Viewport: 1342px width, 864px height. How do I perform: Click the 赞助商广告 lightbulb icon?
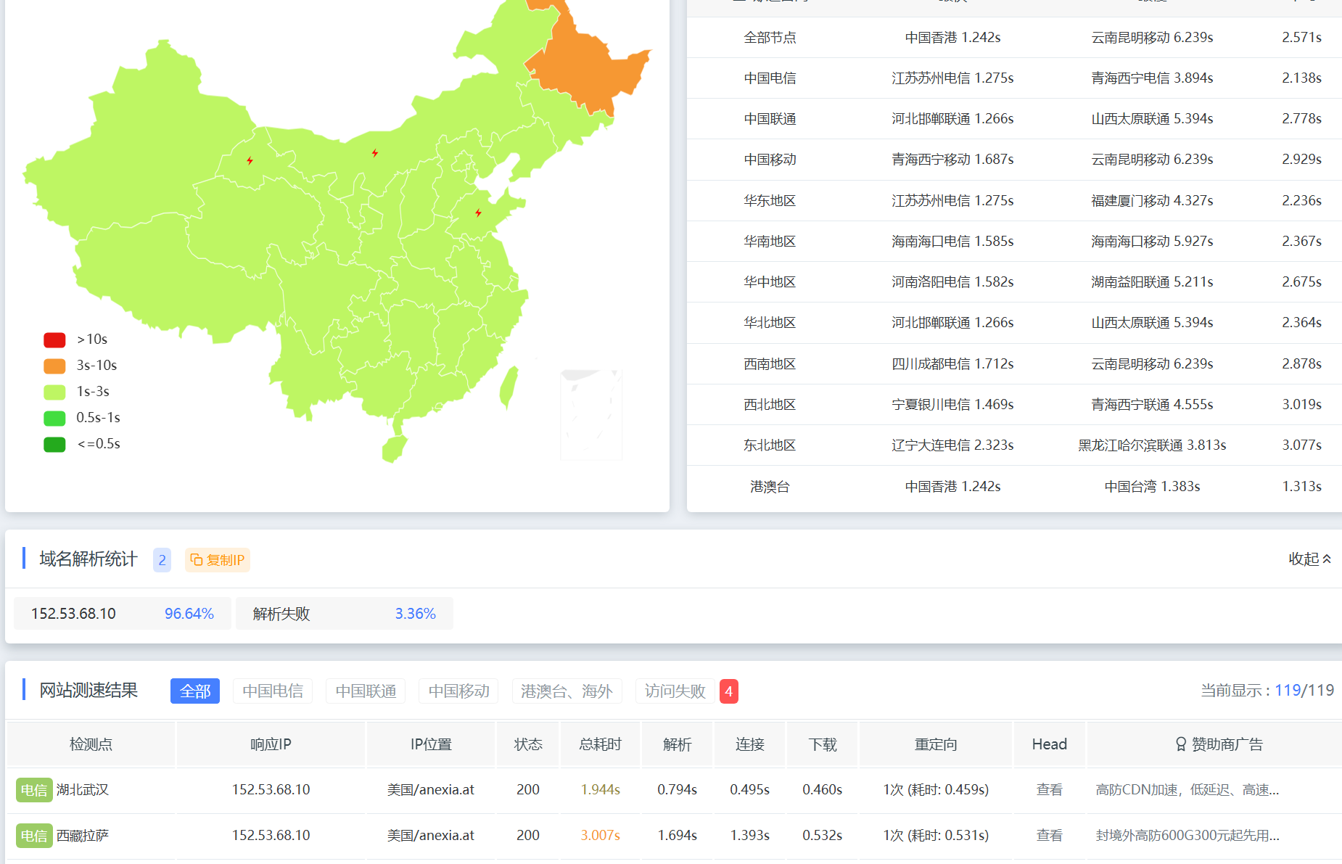click(1181, 744)
